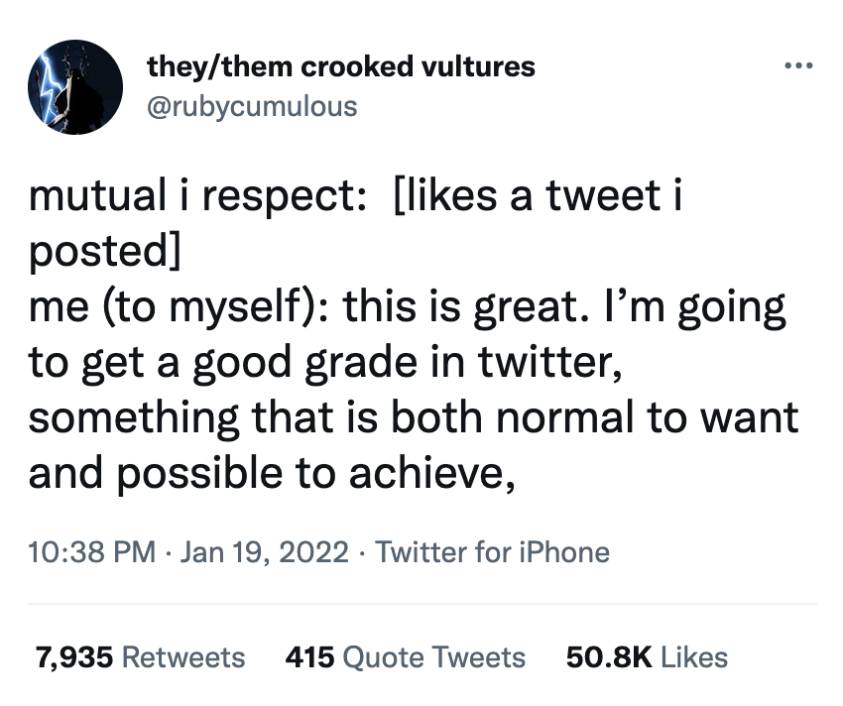This screenshot has width=843, height=706.
Task: Click the display name they/them crooked vultures
Action: click(341, 67)
